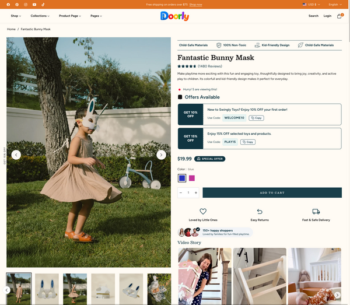Expand the USD $ currency dropdown

click(x=311, y=5)
